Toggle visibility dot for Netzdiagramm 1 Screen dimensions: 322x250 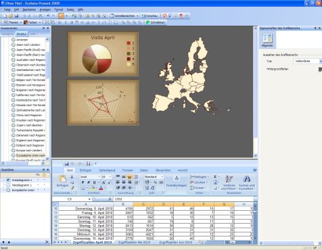click(38, 185)
